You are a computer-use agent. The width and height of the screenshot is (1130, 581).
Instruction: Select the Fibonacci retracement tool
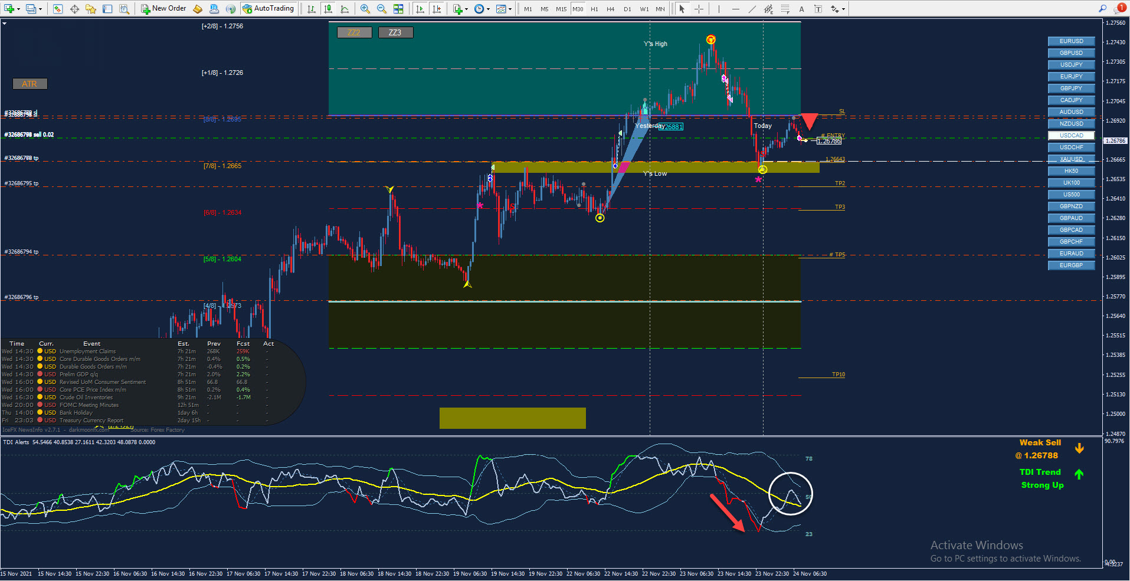pyautogui.click(x=785, y=9)
